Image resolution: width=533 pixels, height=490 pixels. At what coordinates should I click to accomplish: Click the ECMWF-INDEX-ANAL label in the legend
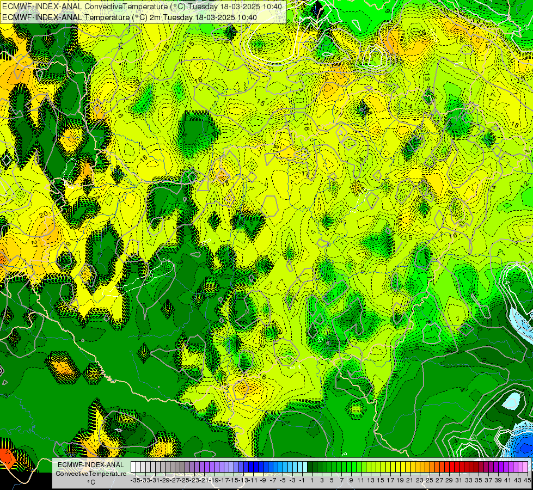click(x=90, y=465)
